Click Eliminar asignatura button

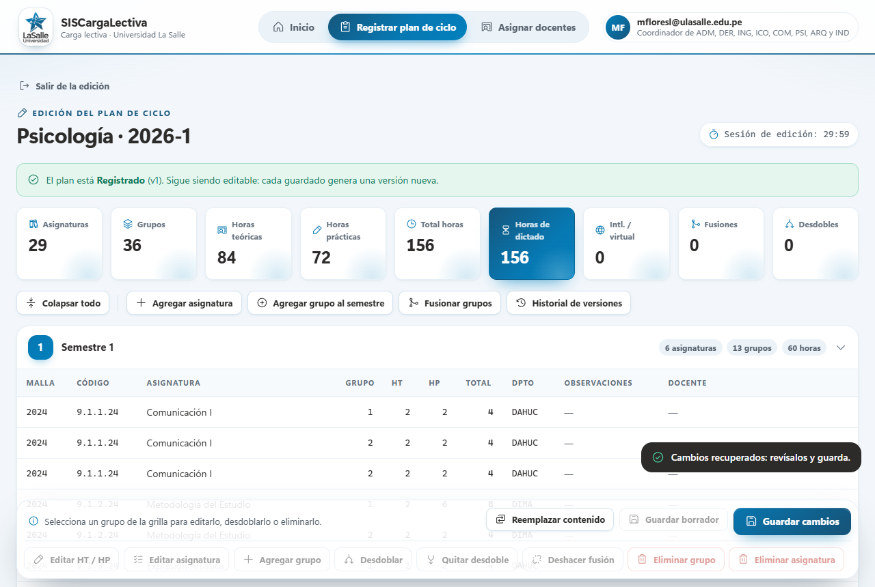pos(786,560)
